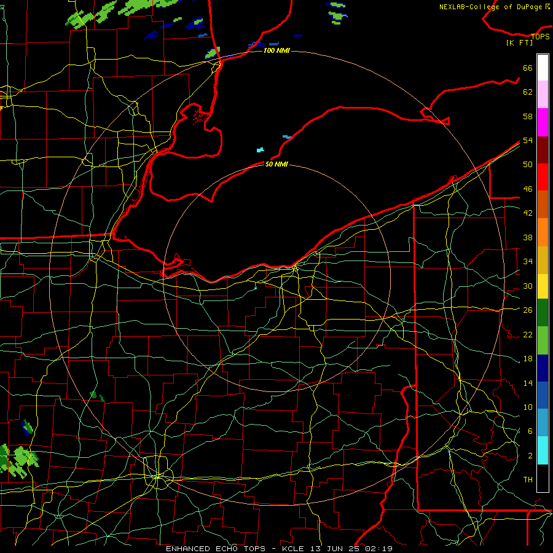Click the dark green legend swatch
The width and height of the screenshot is (553, 553).
(x=543, y=313)
